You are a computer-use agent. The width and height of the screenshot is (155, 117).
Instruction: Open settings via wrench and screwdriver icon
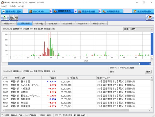coord(14,18)
